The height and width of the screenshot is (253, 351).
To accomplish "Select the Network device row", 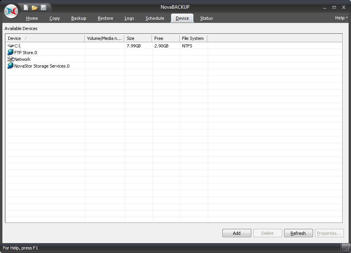I will [174, 59].
